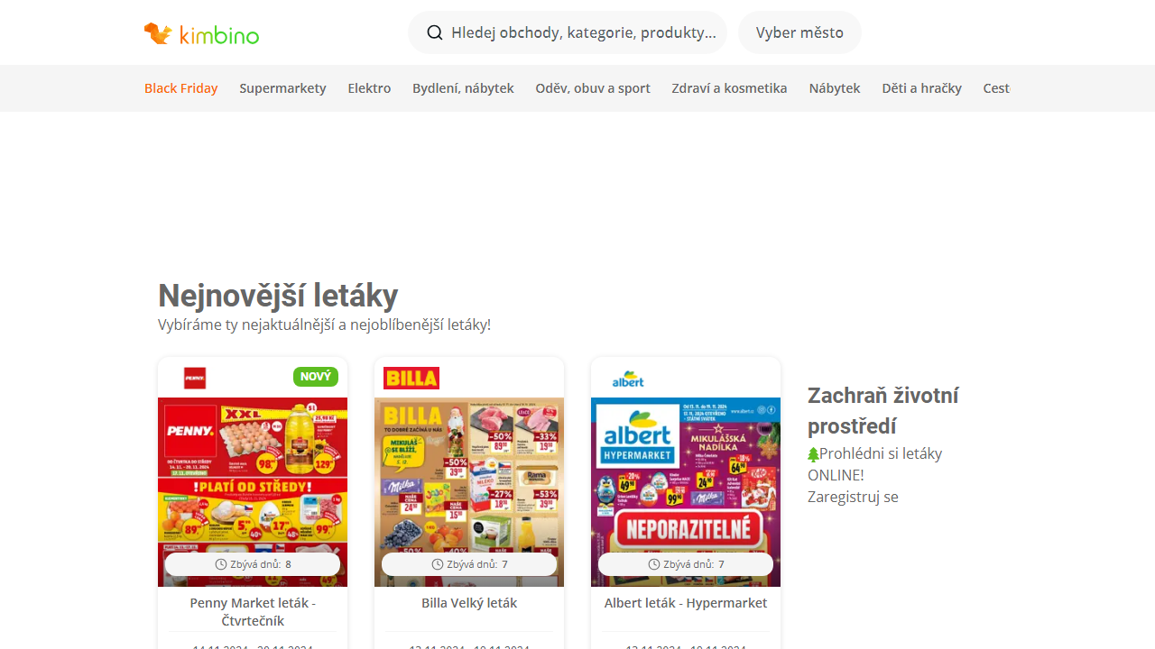
Task: Click the clock icon on Penny flyer
Action: pos(221,564)
